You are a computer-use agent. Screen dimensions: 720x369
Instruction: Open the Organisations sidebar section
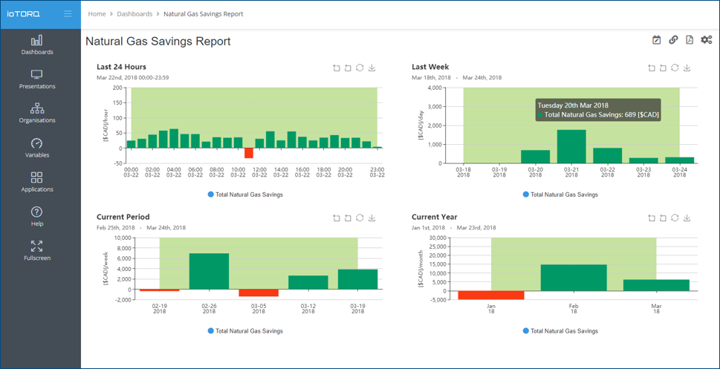coord(37,114)
